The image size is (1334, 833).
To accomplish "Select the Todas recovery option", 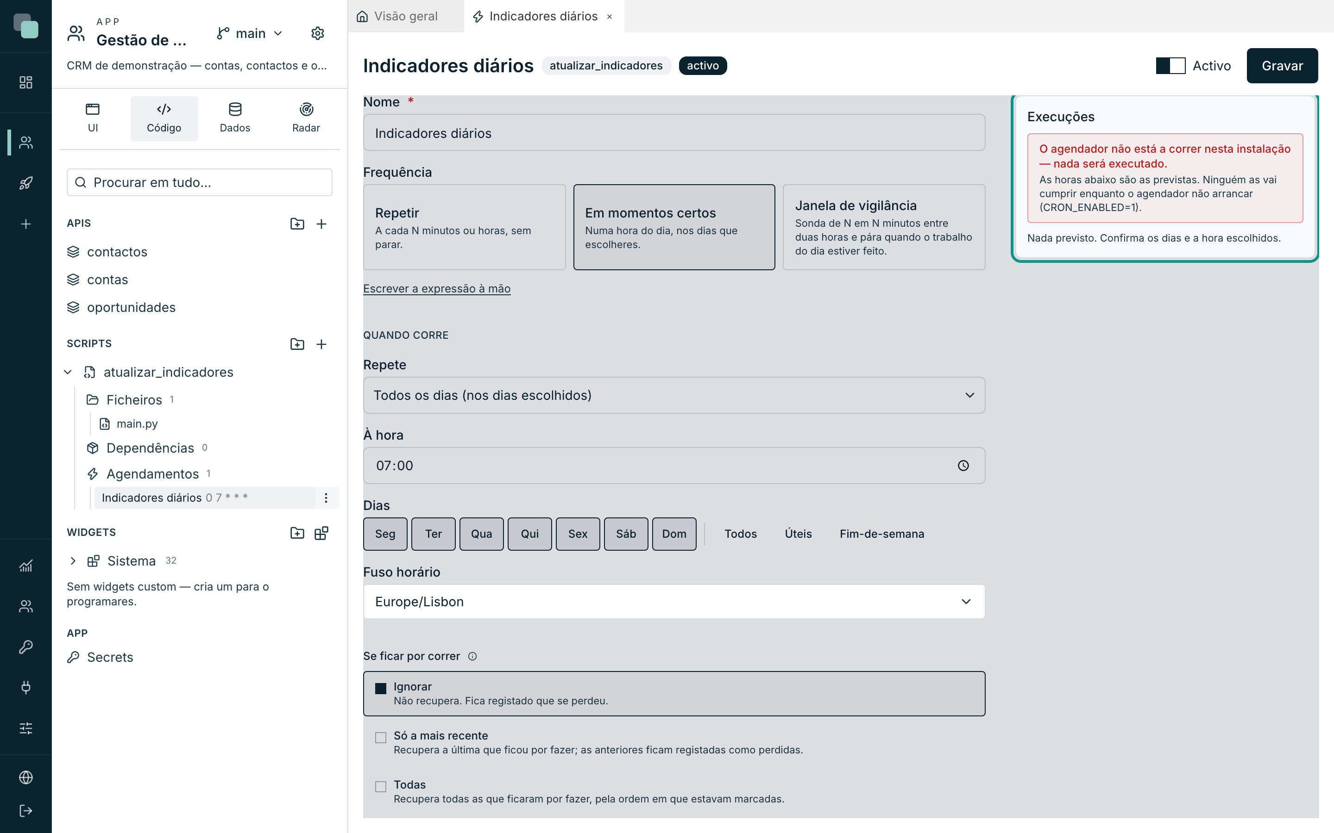I will (x=673, y=791).
